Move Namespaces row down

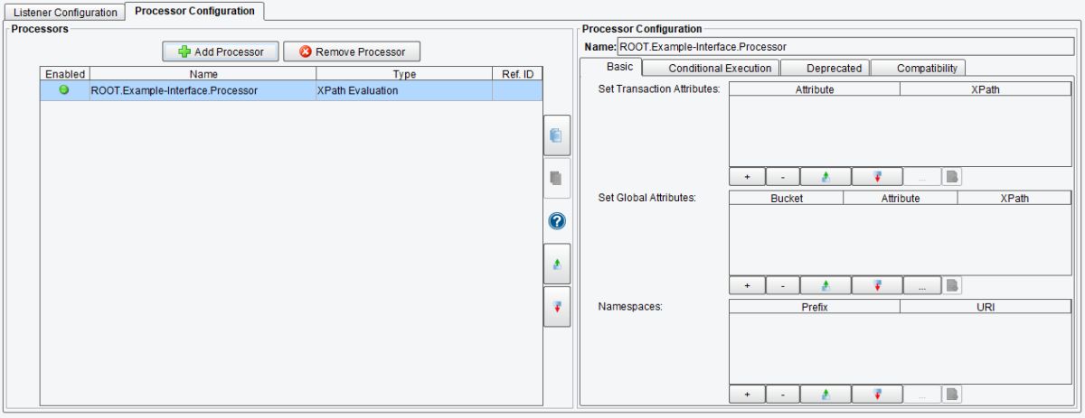[876, 395]
